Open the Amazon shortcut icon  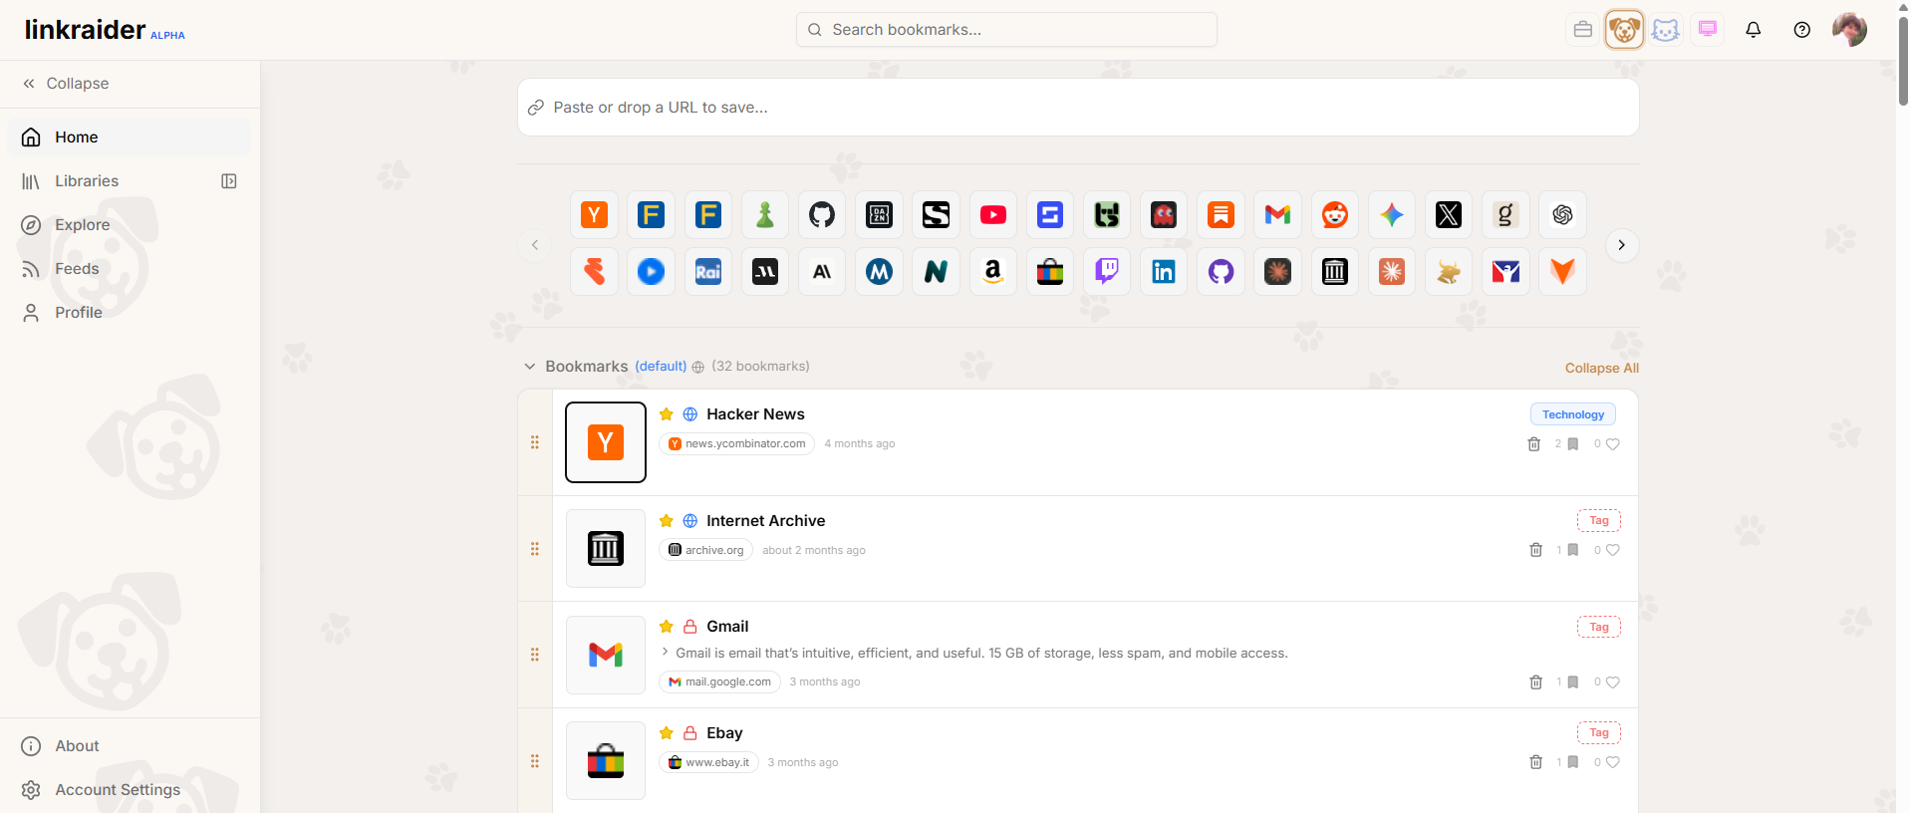tap(993, 272)
